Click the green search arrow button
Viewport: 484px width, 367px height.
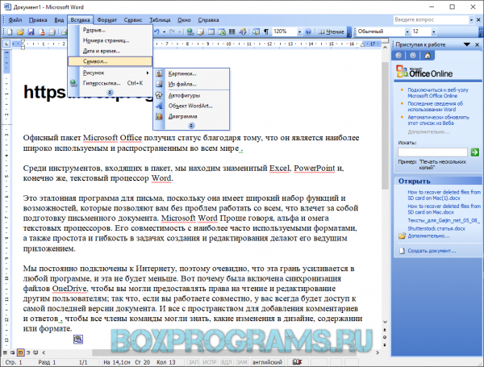[x=475, y=152]
